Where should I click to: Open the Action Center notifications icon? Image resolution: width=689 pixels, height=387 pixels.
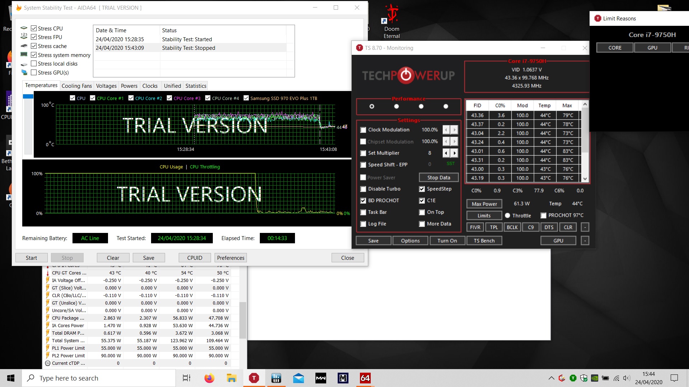click(x=674, y=378)
